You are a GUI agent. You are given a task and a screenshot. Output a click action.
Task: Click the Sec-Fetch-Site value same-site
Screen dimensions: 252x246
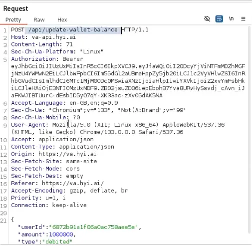pos(81,161)
